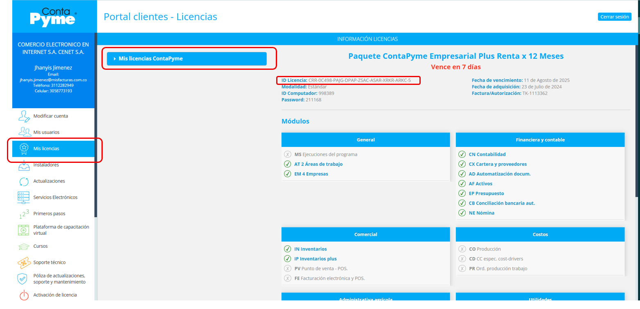
Task: Click the sidebar vertical scrollbar
Action: click(x=96, y=122)
